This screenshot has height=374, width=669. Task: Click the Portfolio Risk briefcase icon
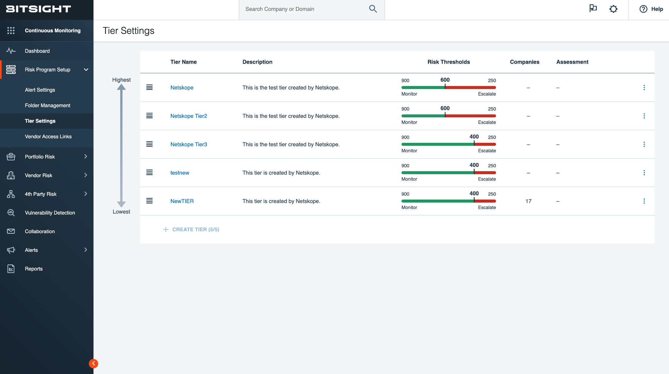point(11,157)
